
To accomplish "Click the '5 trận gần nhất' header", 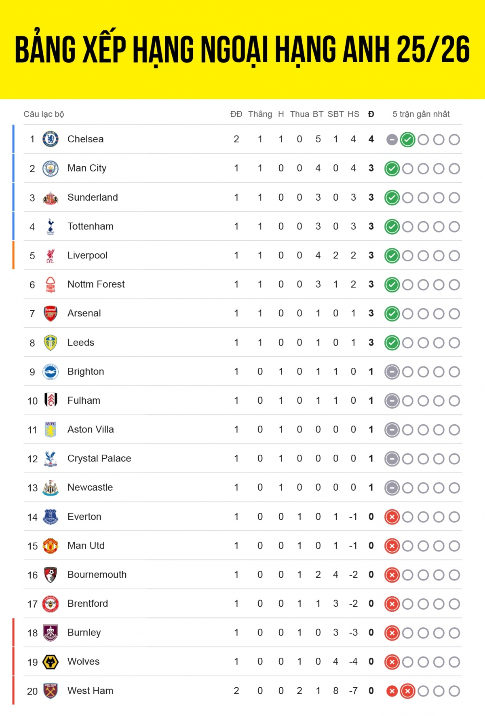I will pos(421,114).
